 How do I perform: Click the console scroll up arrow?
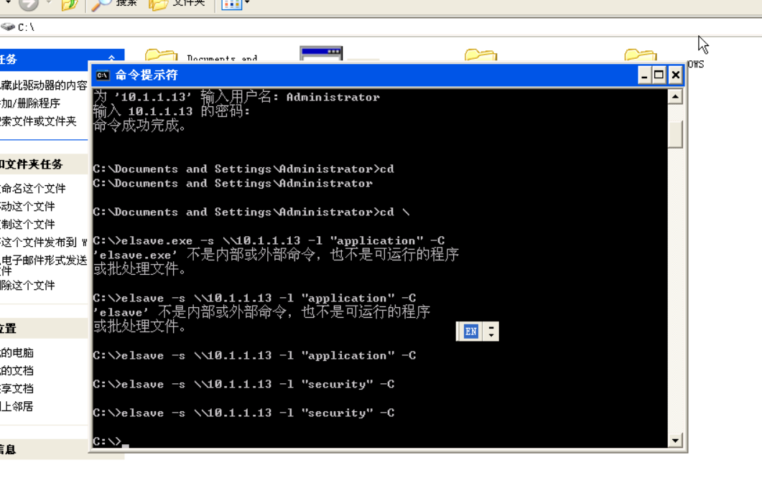tap(675, 97)
